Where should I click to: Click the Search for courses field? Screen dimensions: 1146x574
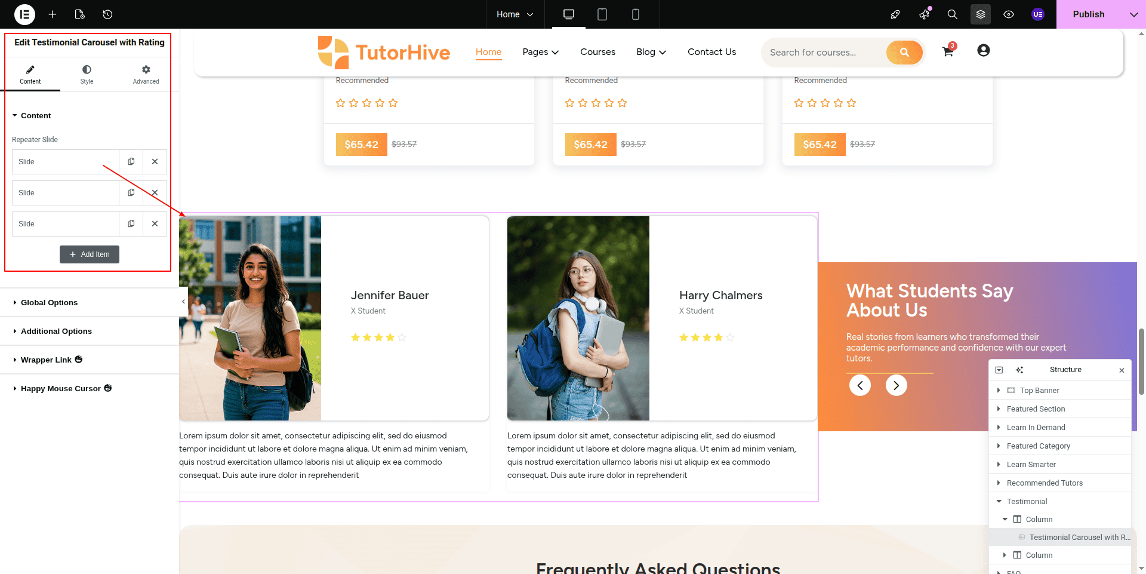pos(825,53)
